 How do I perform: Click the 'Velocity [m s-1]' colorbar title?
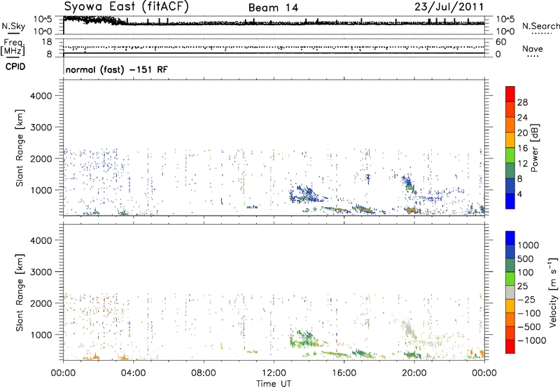(x=553, y=292)
